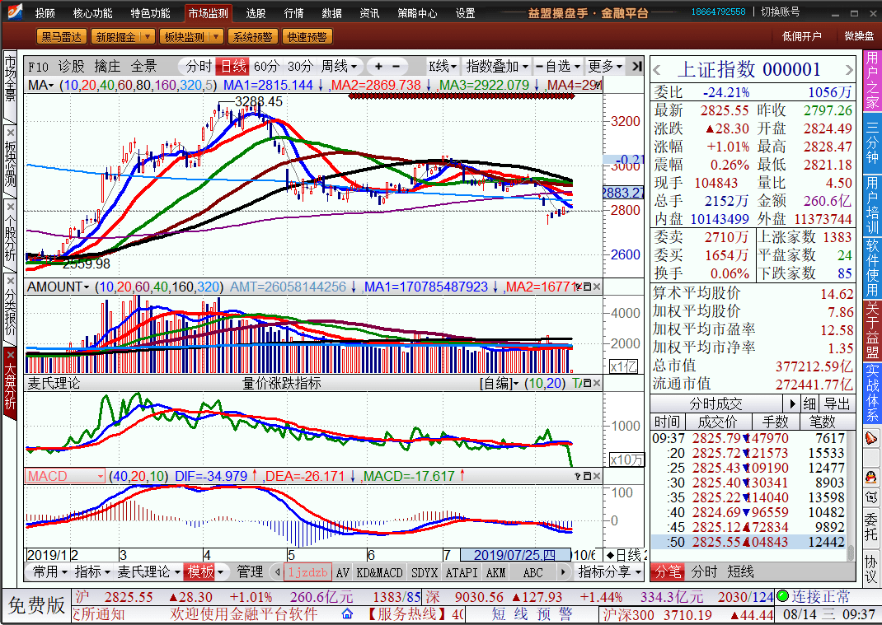Maximize the AMOUNT indicator panel
Viewport: 882px width, 625px height.
click(587, 287)
